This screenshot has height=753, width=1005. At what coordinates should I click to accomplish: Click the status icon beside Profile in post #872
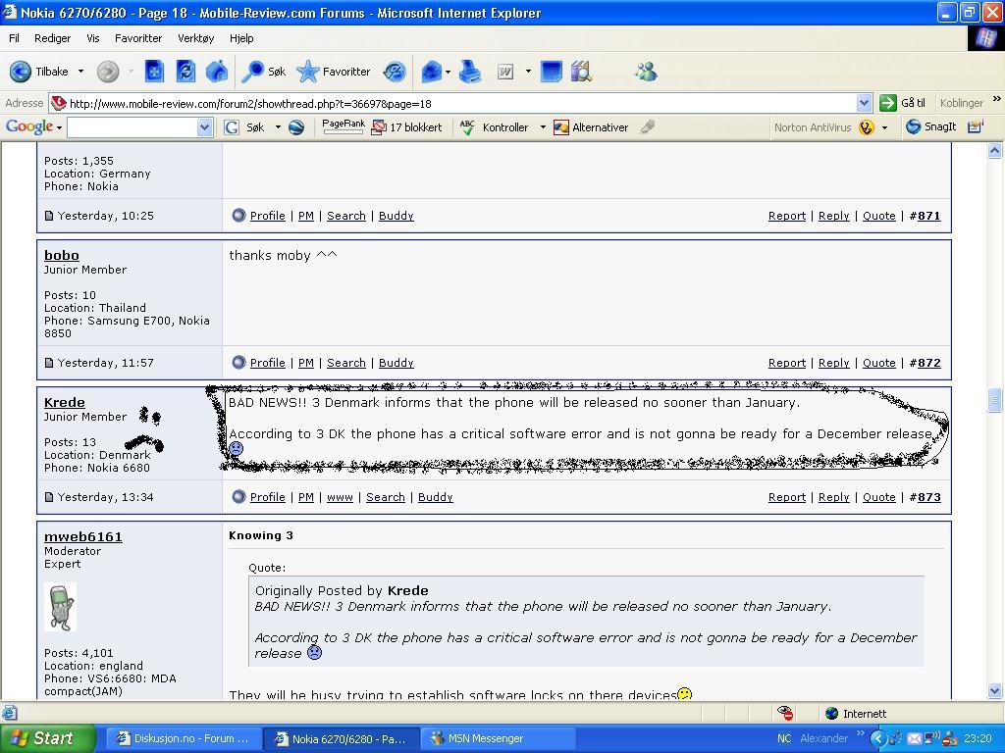tap(238, 363)
